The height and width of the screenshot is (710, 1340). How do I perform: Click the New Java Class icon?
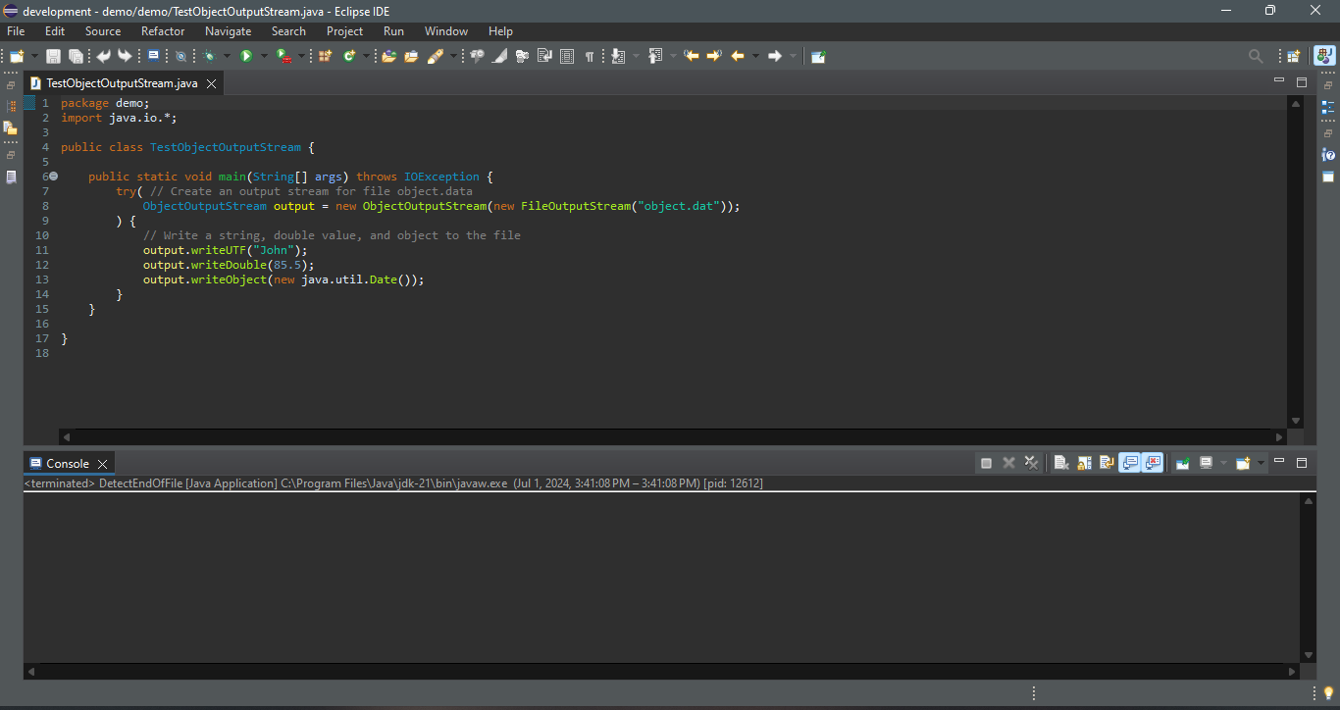(x=349, y=56)
